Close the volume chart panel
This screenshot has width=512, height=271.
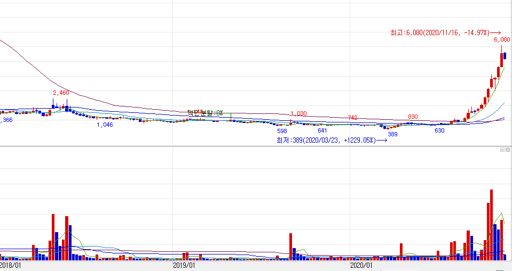click(507, 150)
